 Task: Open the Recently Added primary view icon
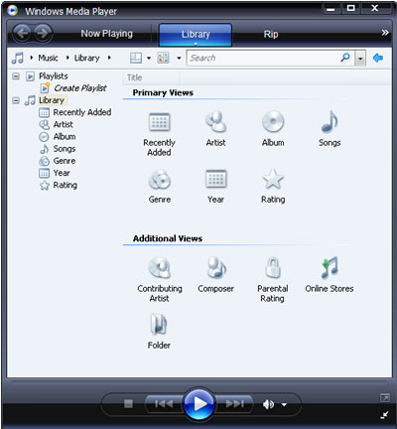click(159, 122)
